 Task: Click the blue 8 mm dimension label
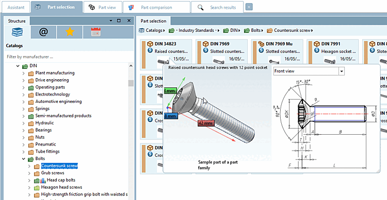click(171, 116)
